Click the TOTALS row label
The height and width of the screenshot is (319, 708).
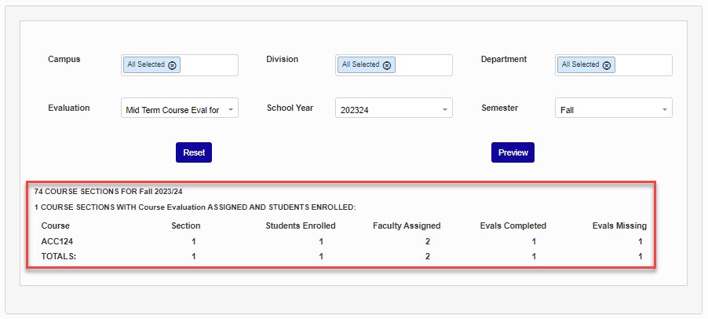pyautogui.click(x=60, y=256)
